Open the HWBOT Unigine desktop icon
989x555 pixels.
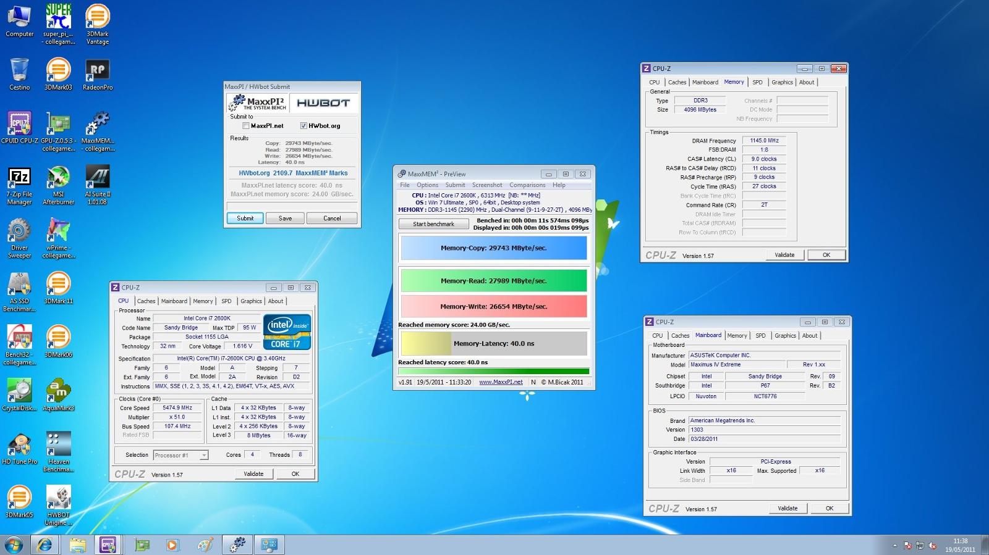[x=58, y=506]
